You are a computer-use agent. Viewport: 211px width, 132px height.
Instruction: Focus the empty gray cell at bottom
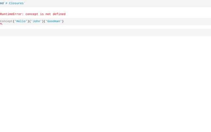pos(105,32)
